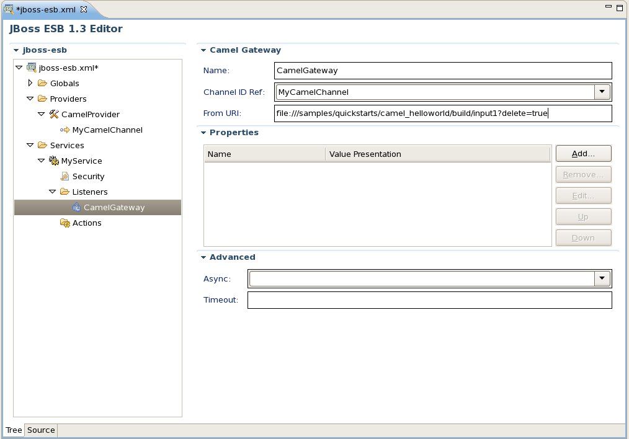Click the From URI label
Viewport: 629px width, 439px height.
222,113
